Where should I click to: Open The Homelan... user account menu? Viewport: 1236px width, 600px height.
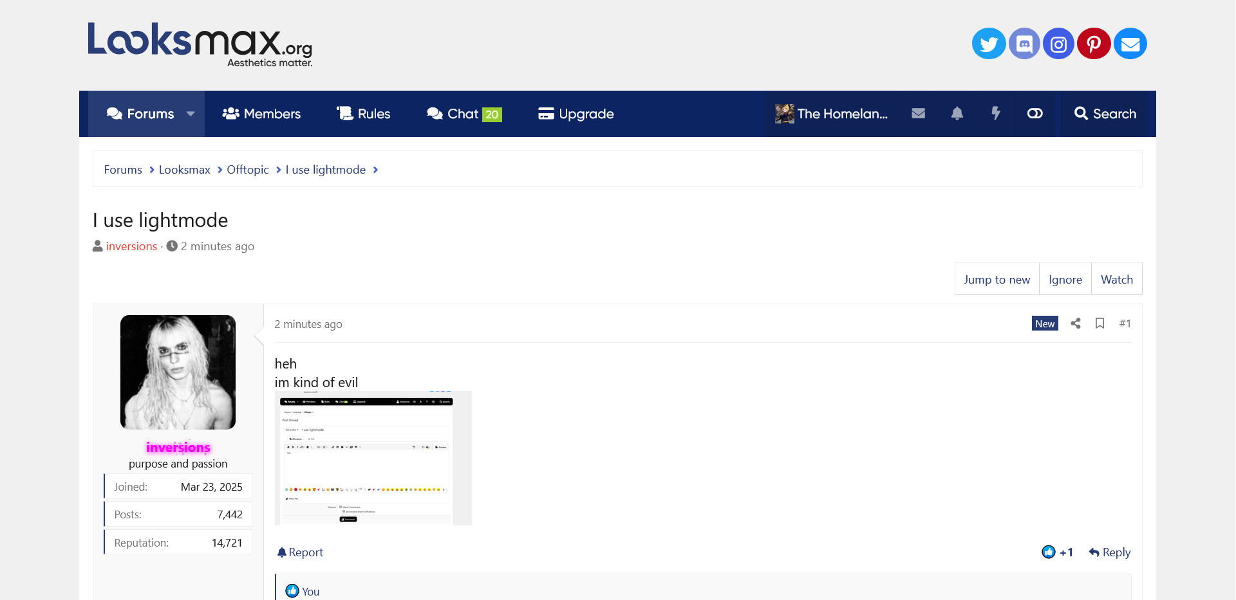(831, 114)
